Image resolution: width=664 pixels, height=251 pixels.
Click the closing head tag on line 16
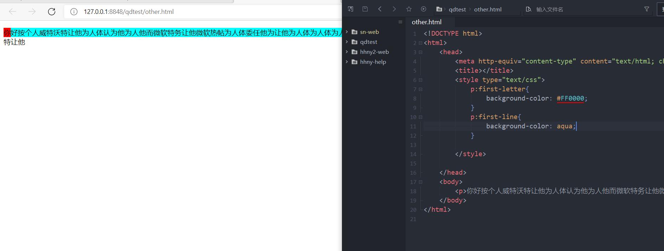coord(453,173)
